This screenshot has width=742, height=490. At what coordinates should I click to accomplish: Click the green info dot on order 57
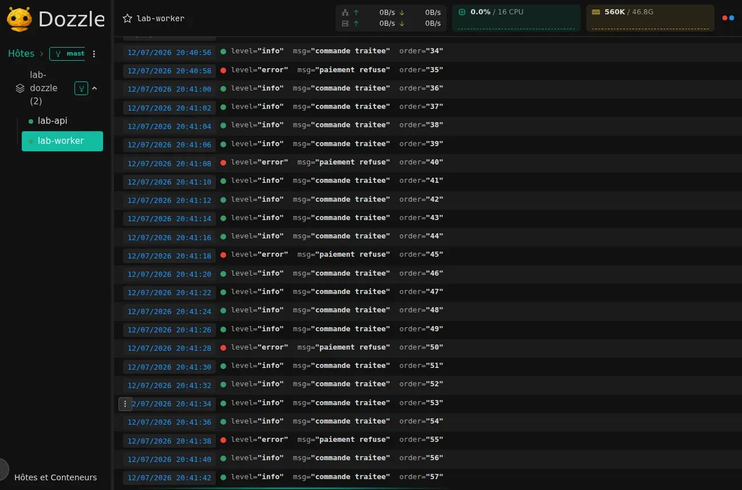point(223,477)
